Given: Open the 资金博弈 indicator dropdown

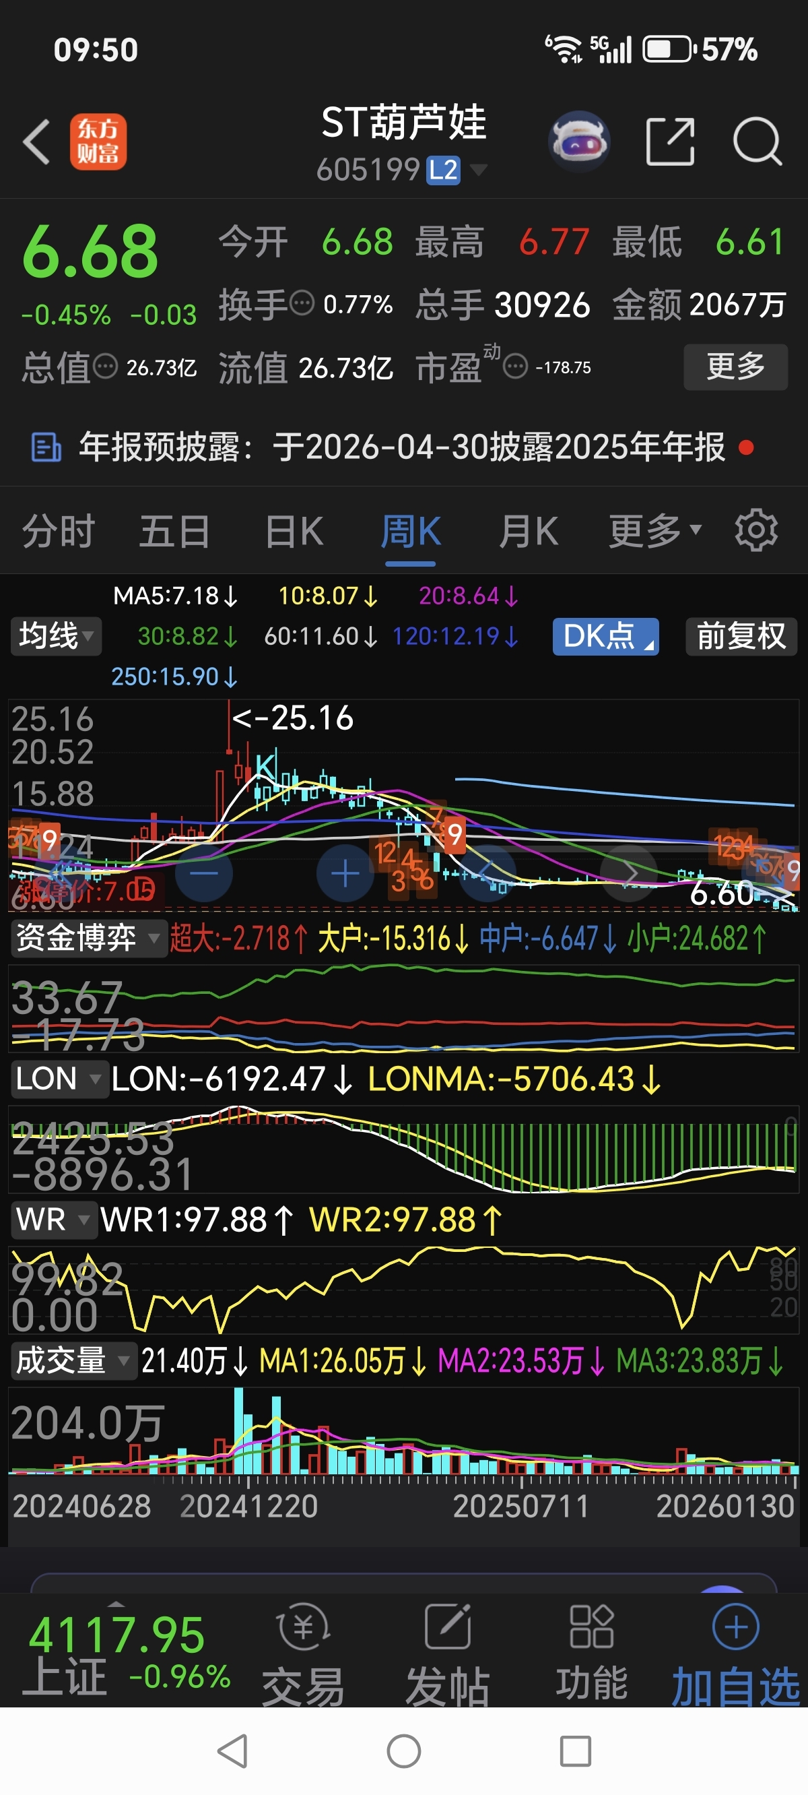Looking at the screenshot, I should pyautogui.click(x=88, y=938).
